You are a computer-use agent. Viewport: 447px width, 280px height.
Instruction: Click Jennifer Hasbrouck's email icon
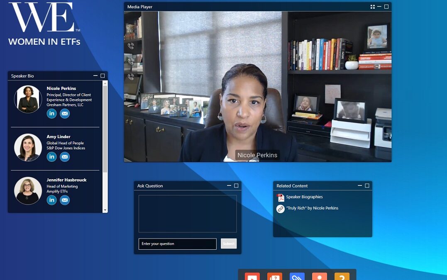(x=65, y=200)
